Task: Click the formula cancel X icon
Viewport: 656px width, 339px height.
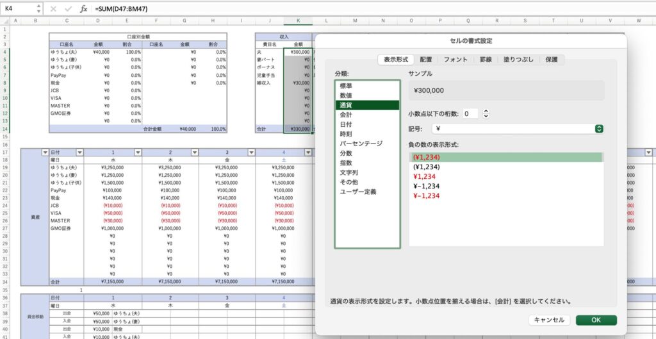Action: coord(53,9)
